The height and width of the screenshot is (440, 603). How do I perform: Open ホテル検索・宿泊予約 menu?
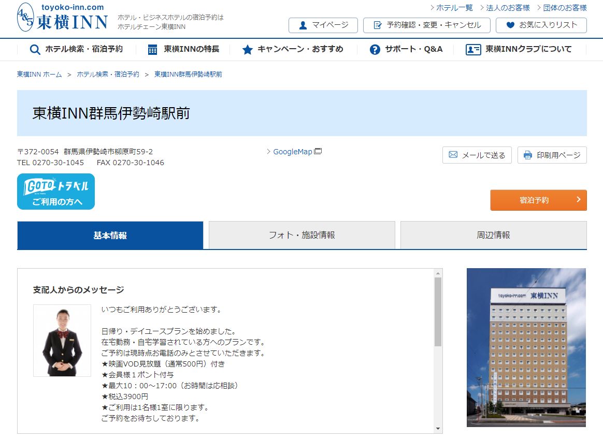76,50
